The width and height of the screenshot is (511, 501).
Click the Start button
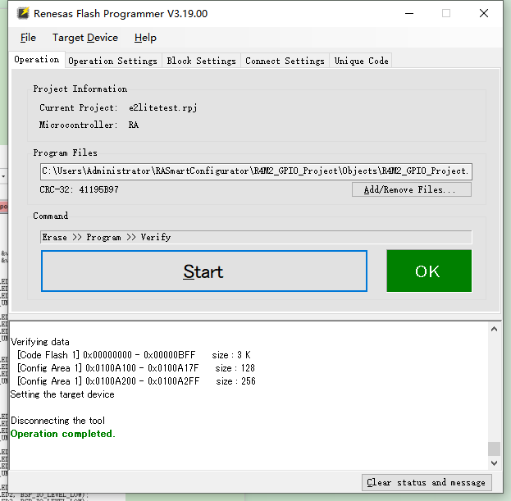pyautogui.click(x=204, y=271)
